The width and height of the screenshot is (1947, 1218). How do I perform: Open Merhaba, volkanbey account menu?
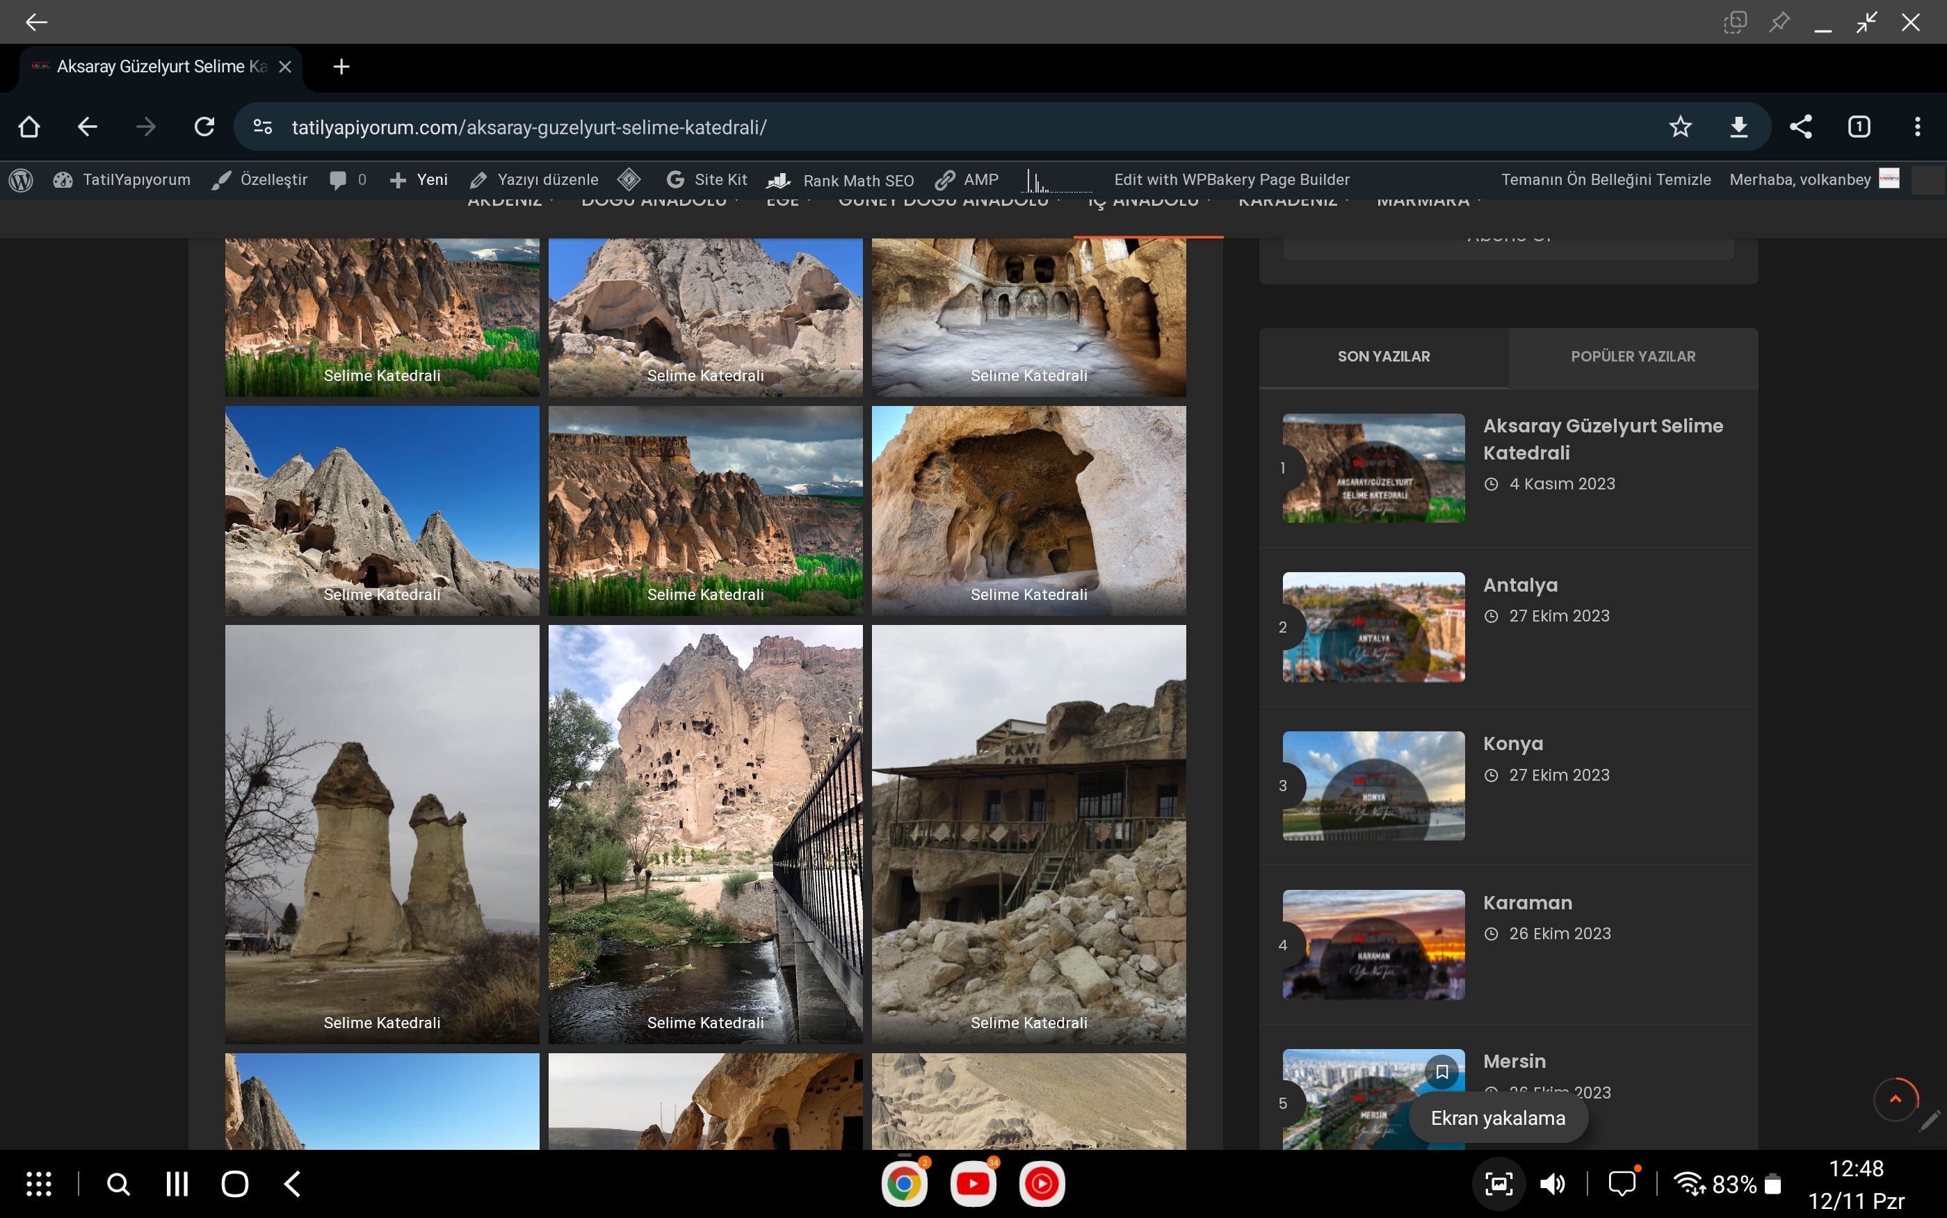(x=1814, y=179)
